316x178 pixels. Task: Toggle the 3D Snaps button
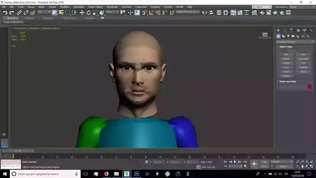[144, 13]
